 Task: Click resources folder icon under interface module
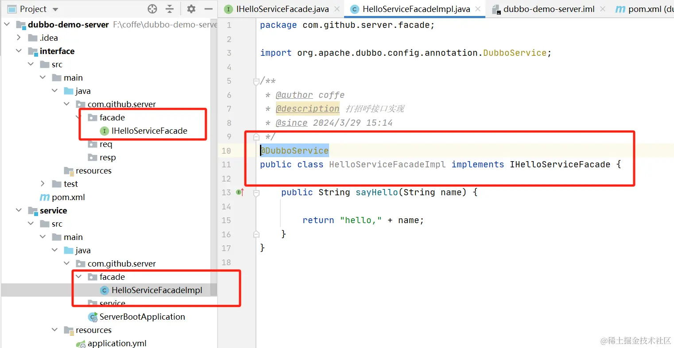[69, 171]
